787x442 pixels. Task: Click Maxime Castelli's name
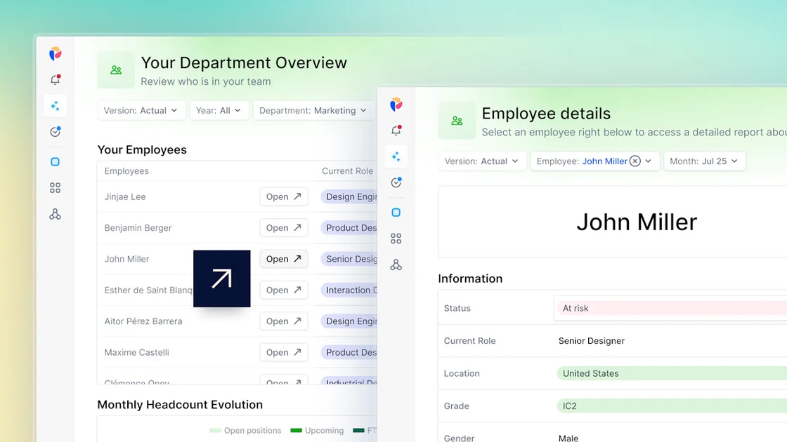(x=136, y=351)
